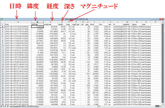Go to last sheet using tab navigation arrow
Image resolution: width=165 pixels, height=108 pixels.
coord(8,106)
